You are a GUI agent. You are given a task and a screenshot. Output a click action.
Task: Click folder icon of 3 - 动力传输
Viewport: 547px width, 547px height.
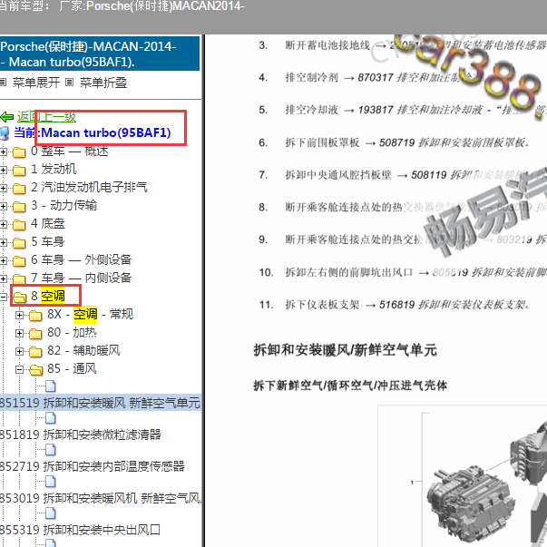[x=19, y=207]
